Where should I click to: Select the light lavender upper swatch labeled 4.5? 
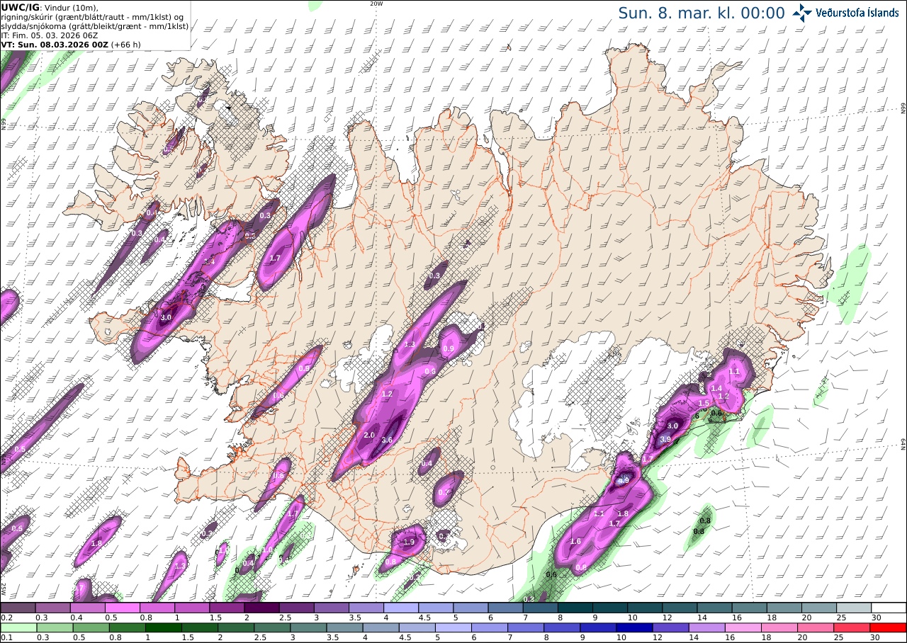point(436,608)
